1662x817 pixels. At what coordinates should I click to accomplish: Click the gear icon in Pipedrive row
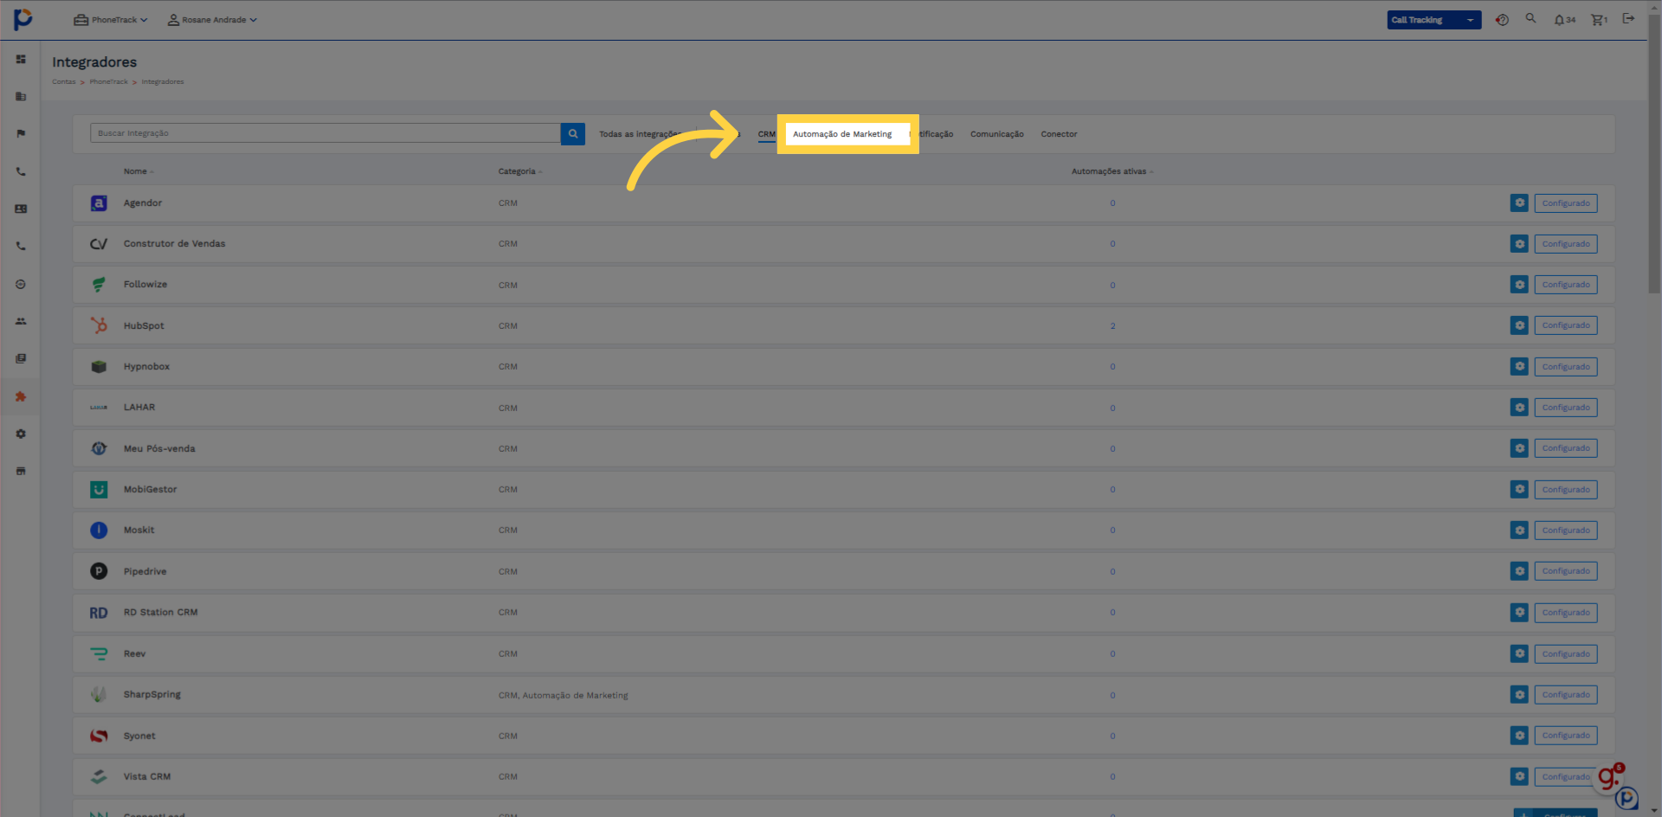pos(1519,571)
